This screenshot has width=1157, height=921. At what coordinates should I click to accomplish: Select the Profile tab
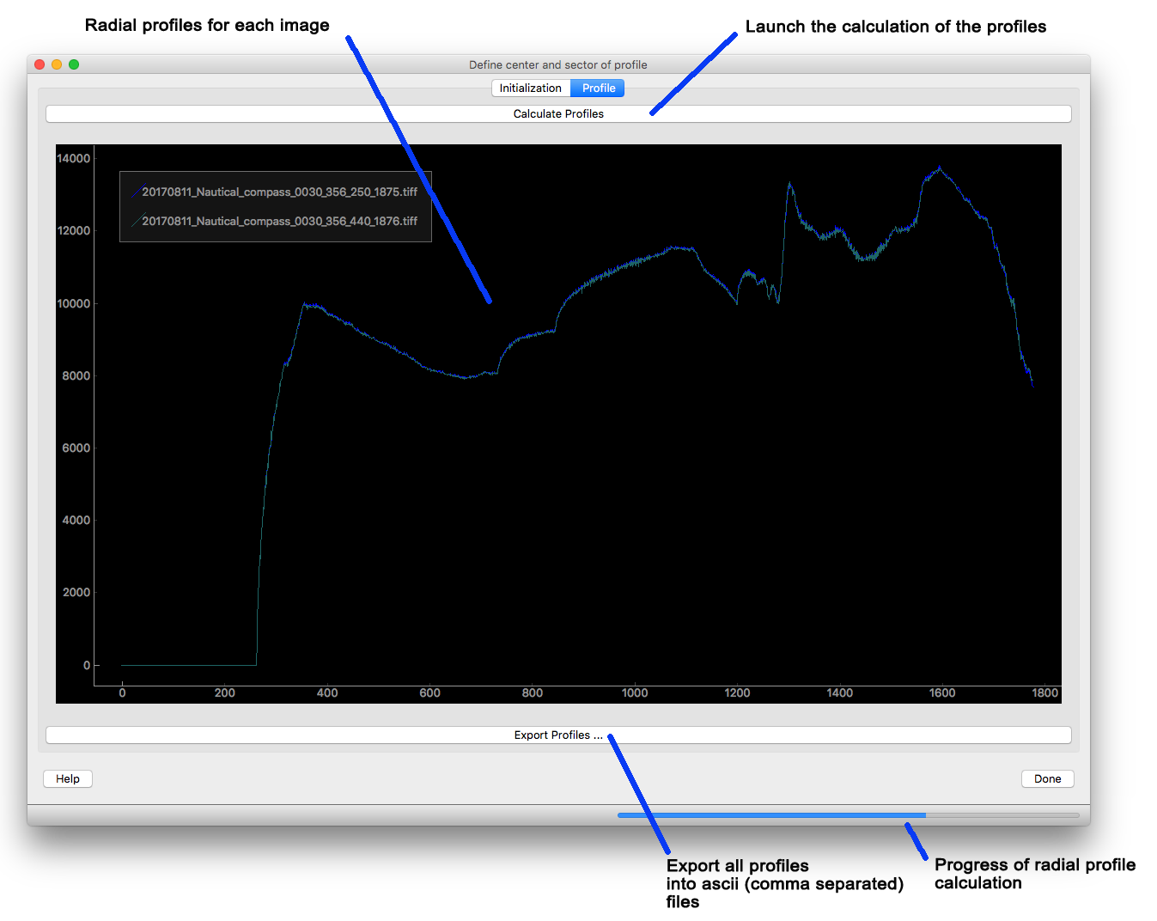tap(598, 88)
